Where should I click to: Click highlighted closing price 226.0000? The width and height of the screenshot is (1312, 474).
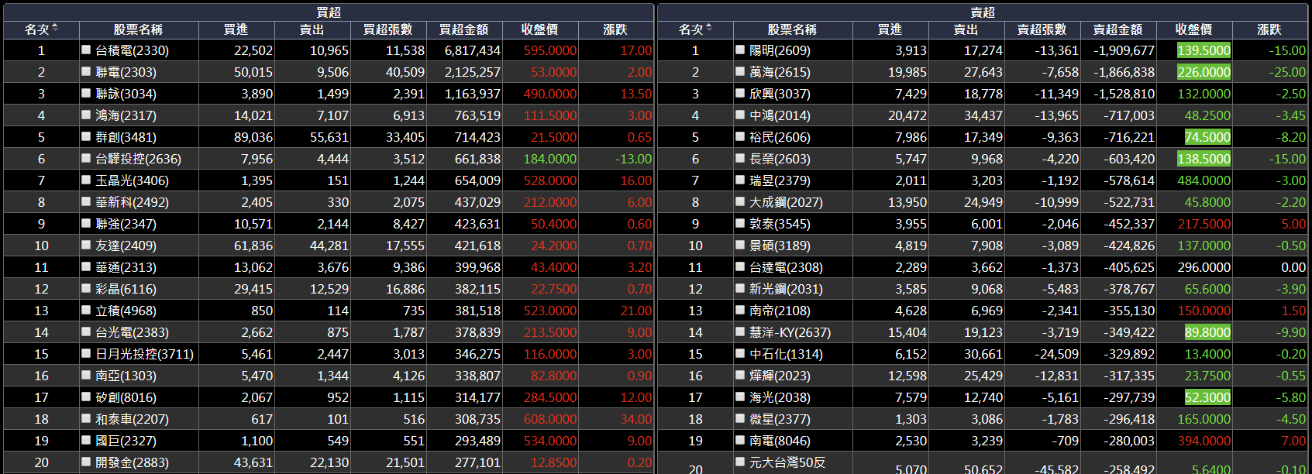[x=1204, y=72]
